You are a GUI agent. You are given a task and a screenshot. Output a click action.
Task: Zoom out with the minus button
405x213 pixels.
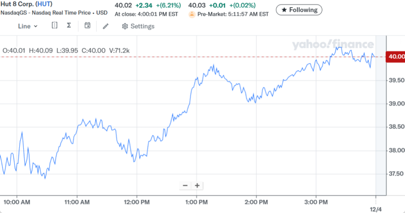185,185
